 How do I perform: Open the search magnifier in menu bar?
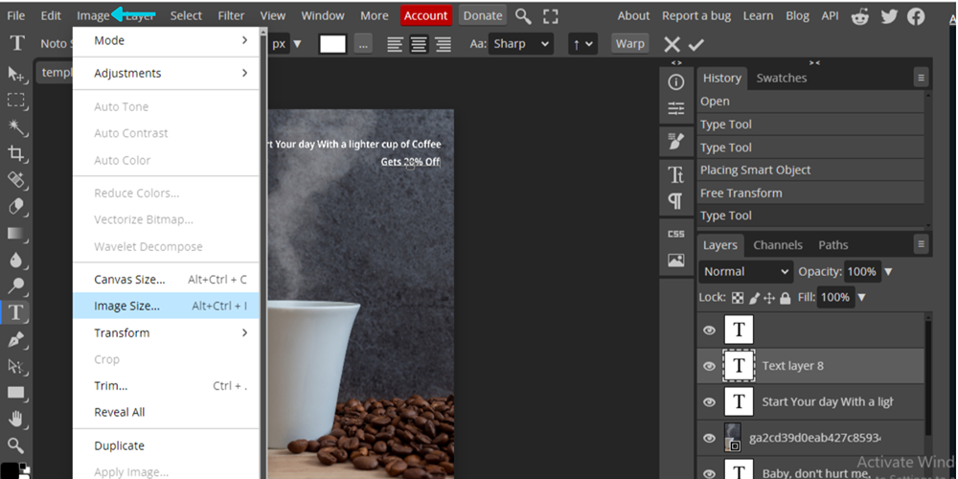pyautogui.click(x=523, y=16)
